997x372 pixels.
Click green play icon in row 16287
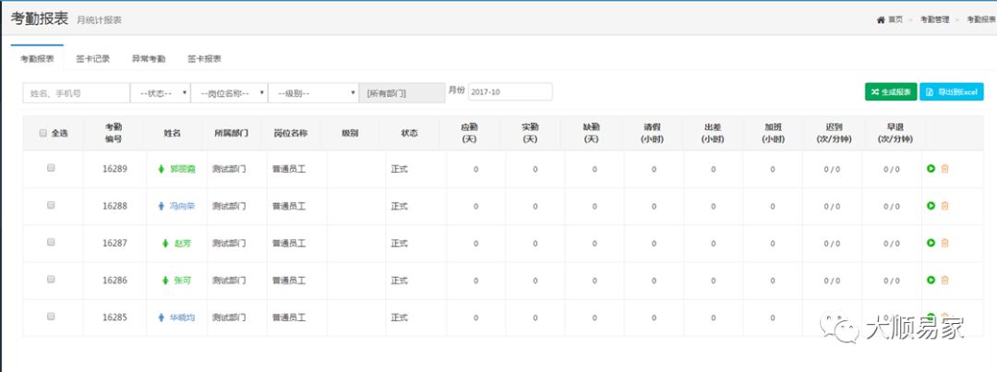[x=931, y=243]
